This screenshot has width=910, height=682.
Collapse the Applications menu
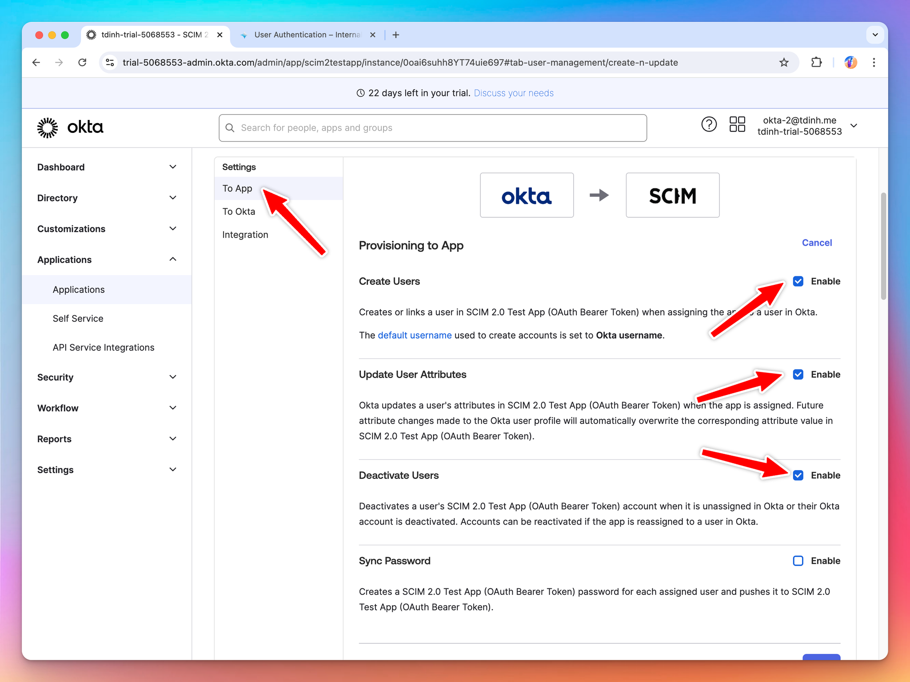(x=107, y=259)
